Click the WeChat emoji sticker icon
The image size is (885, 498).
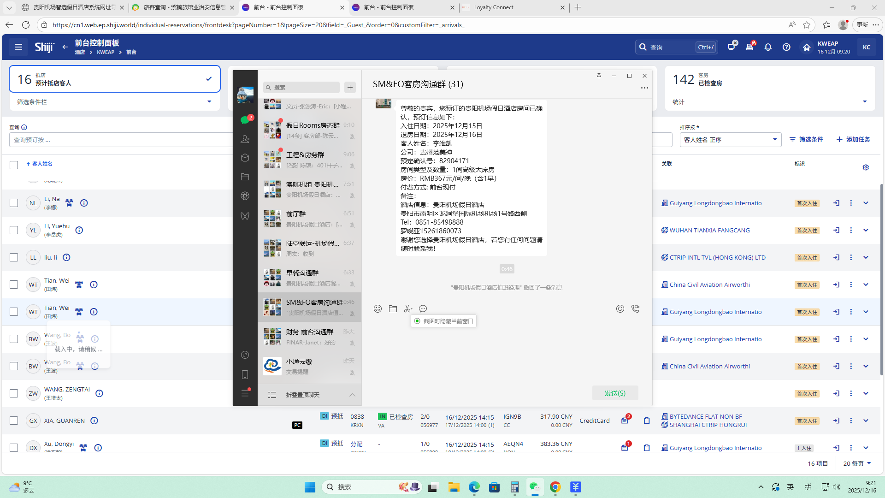click(x=378, y=309)
